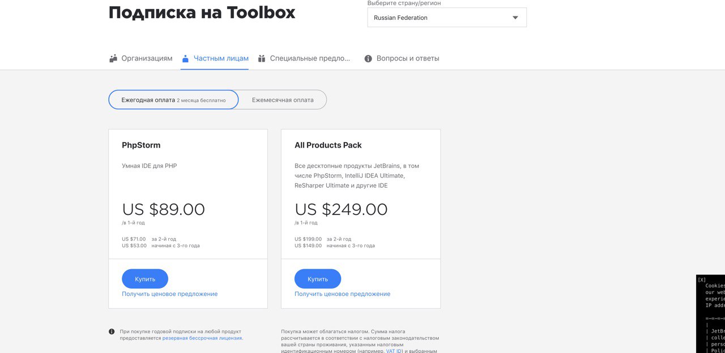Get a price quote for All Products Pack
725x353 pixels.
[343, 294]
